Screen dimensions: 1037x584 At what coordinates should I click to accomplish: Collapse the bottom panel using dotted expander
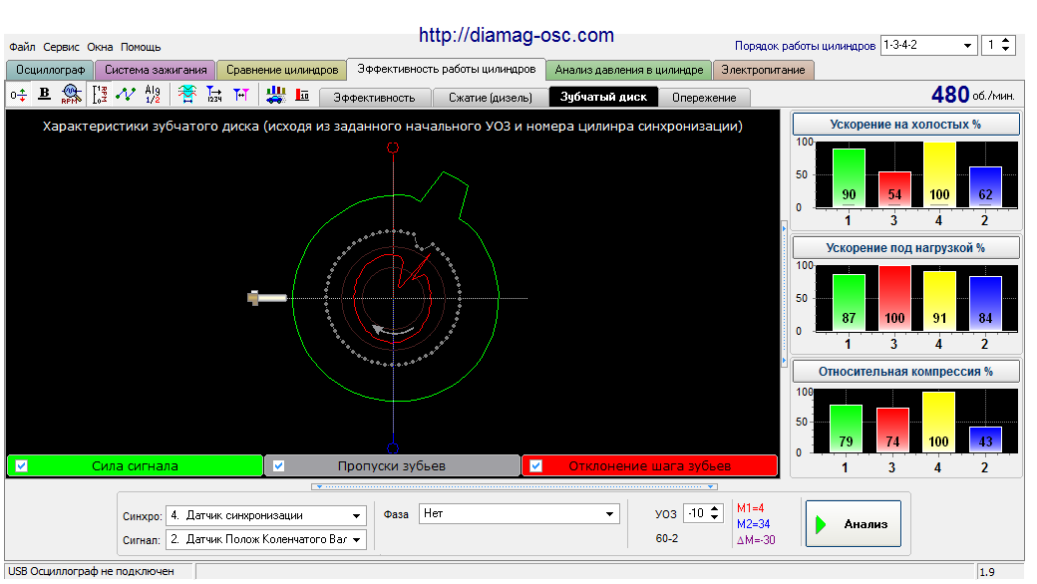515,487
